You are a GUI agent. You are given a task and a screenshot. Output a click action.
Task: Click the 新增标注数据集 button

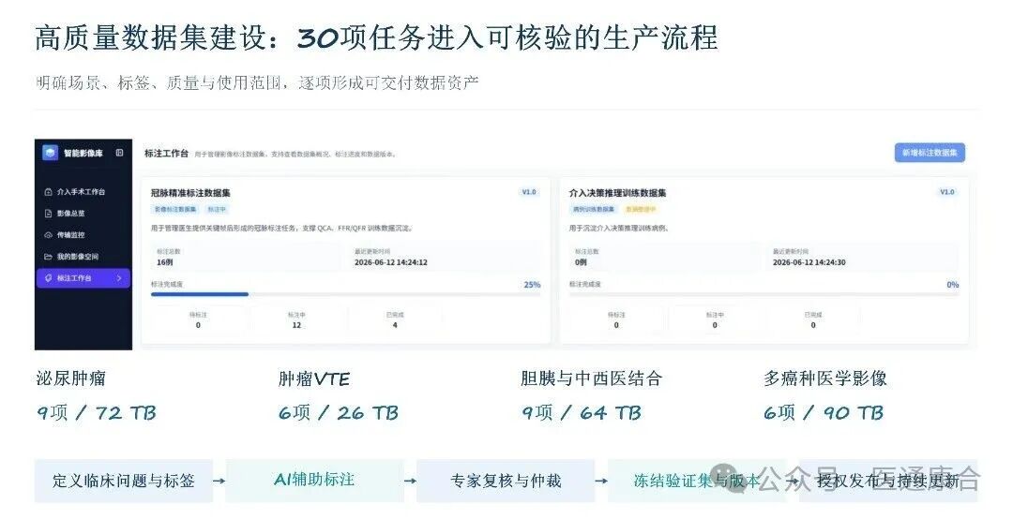(x=930, y=153)
